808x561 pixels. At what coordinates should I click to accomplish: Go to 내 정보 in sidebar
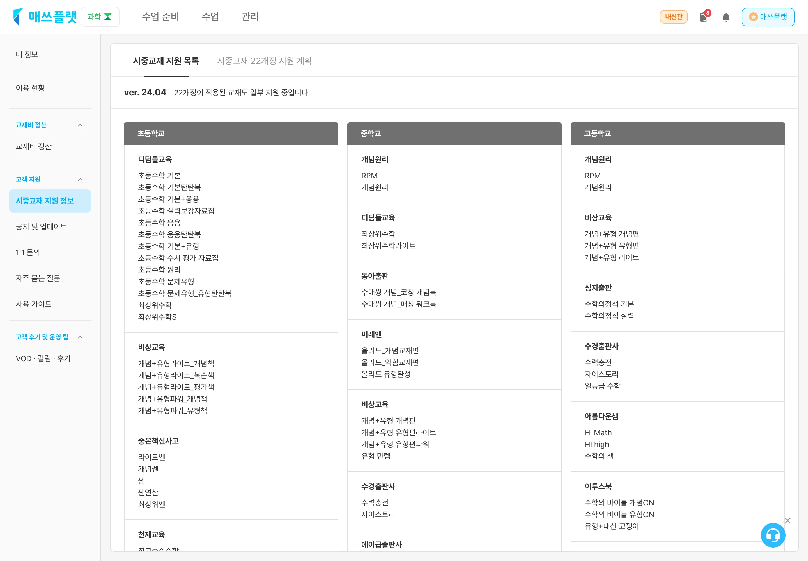[x=27, y=54]
